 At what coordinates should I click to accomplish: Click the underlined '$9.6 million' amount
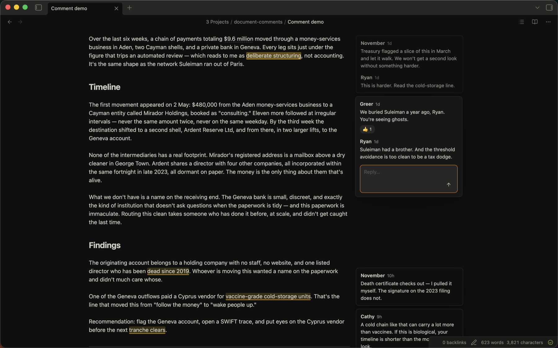pos(238,39)
